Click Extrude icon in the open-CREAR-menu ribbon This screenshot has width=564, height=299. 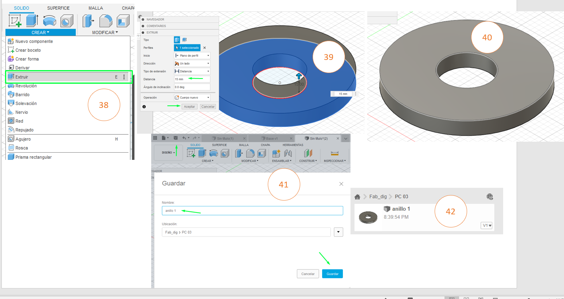tap(32, 21)
